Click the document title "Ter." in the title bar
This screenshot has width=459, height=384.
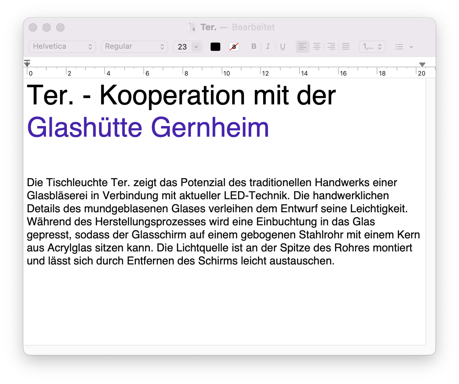tap(209, 27)
